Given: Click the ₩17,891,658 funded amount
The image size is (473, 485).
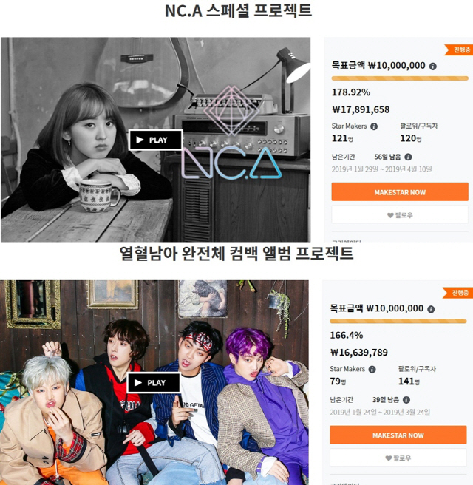Looking at the screenshot, I should (x=361, y=109).
